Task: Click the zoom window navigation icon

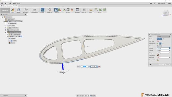Action: point(87,96)
